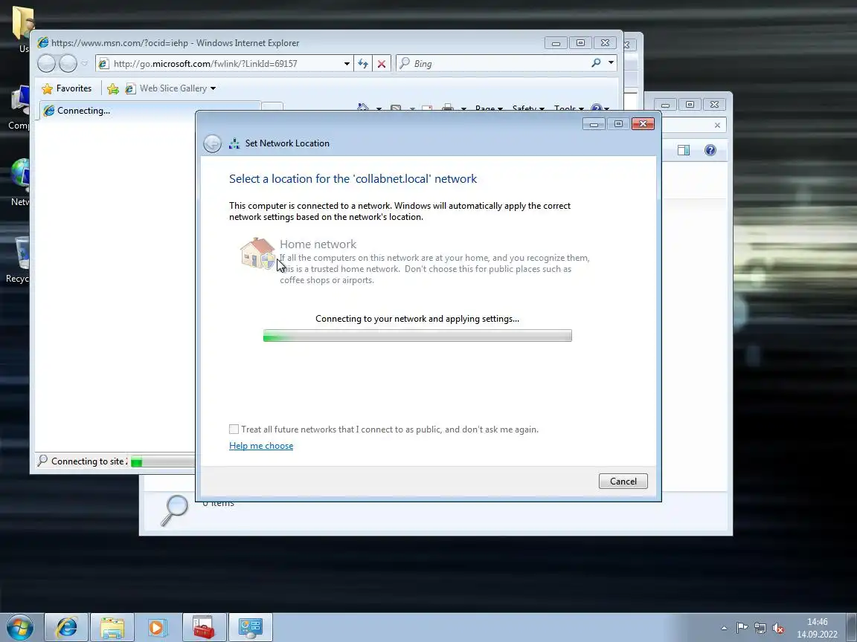Image resolution: width=857 pixels, height=642 pixels.
Task: Click the Refresh icon in address bar
Action: click(363, 64)
